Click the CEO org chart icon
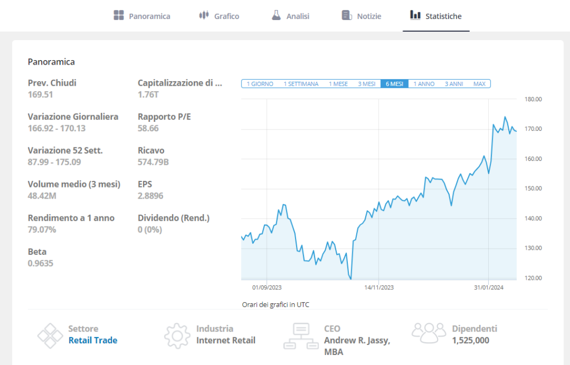Image resolution: width=570 pixels, height=365 pixels. 301,336
